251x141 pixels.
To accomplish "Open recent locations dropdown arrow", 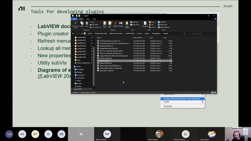I will pos(79,34).
